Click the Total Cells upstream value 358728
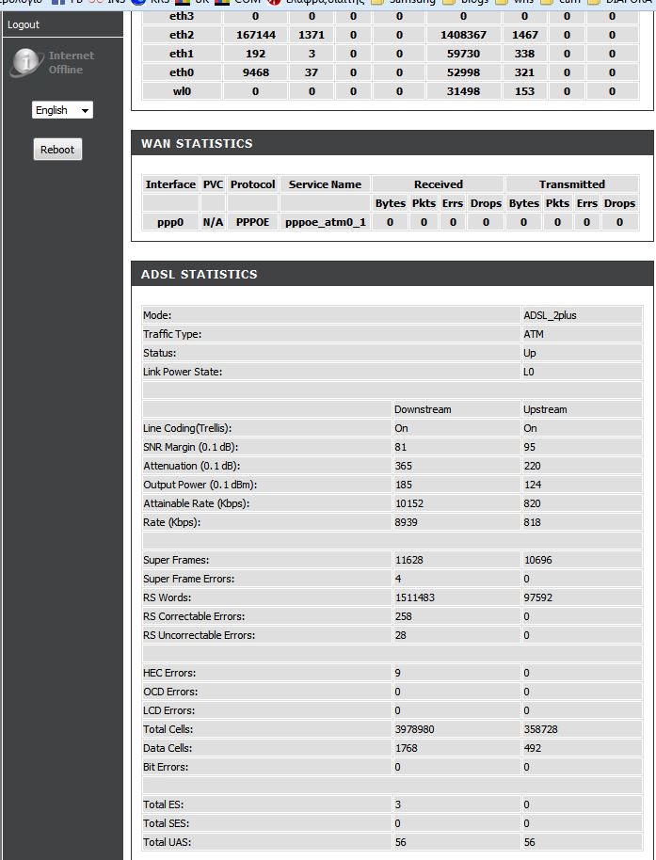The image size is (656, 860). pos(541,729)
